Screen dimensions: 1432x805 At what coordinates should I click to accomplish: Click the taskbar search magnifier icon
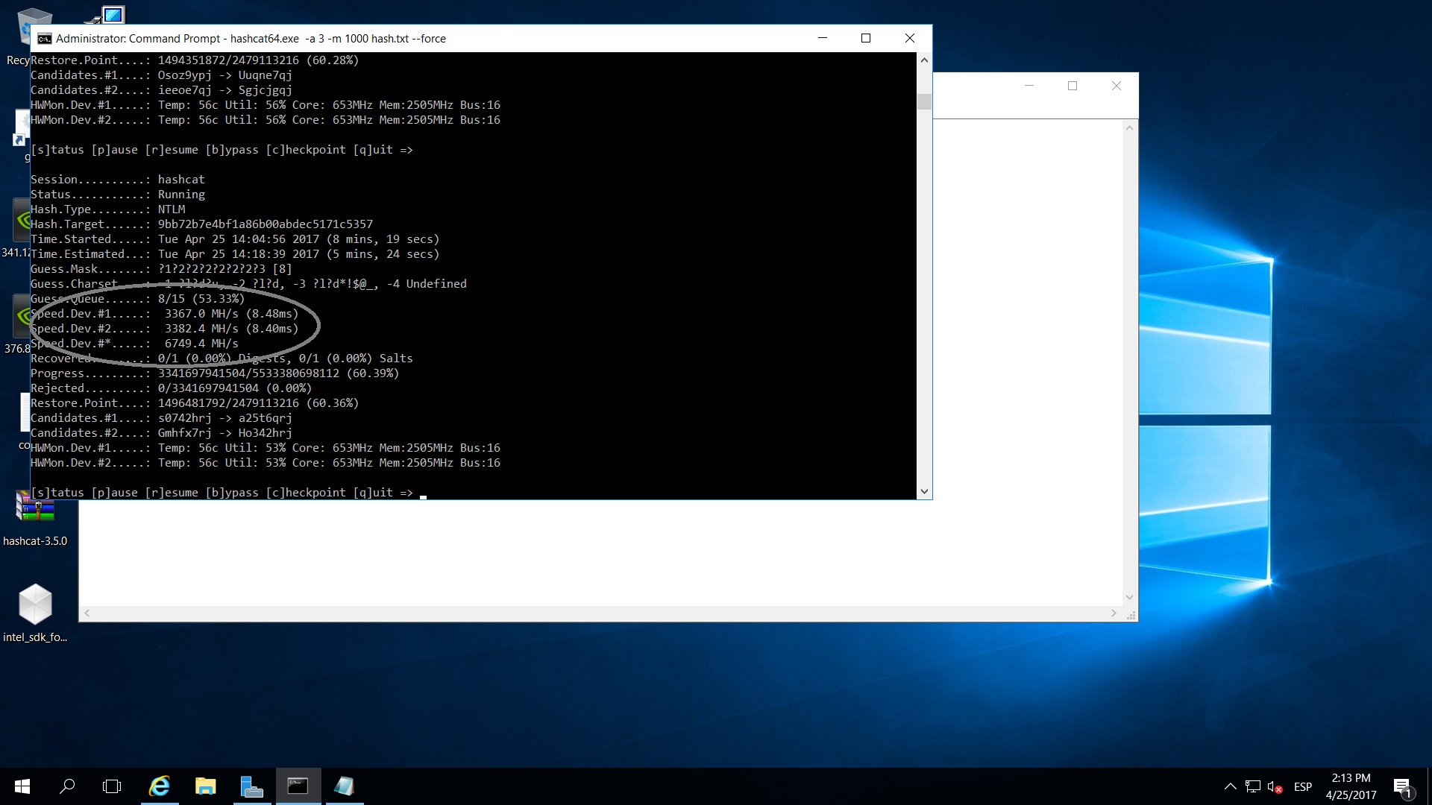point(67,786)
